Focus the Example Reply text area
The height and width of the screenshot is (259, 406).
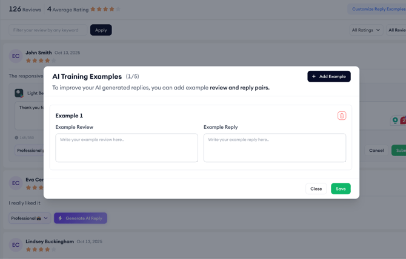(x=275, y=148)
